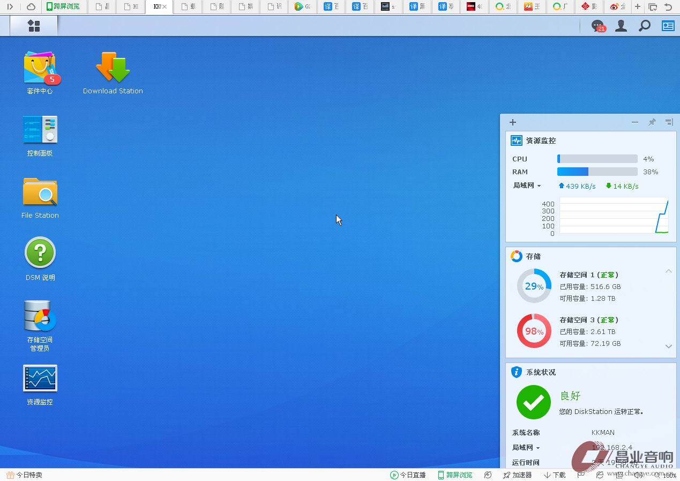Image resolution: width=680 pixels, height=481 pixels.
Task: Click the browser tab list icon
Action: pos(653,6)
